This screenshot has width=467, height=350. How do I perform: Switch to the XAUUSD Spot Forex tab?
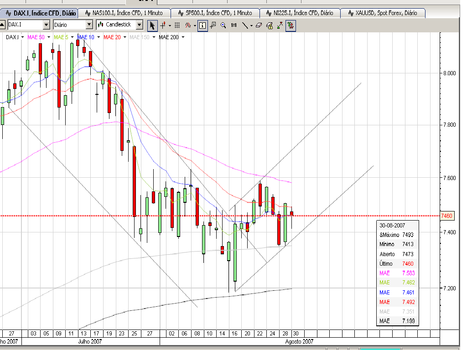tap(383, 13)
